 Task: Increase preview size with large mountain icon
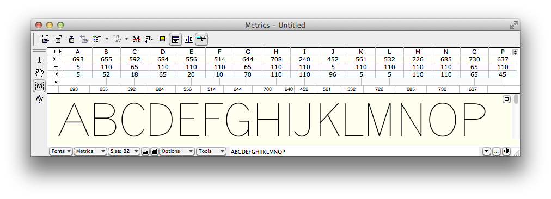(x=154, y=152)
